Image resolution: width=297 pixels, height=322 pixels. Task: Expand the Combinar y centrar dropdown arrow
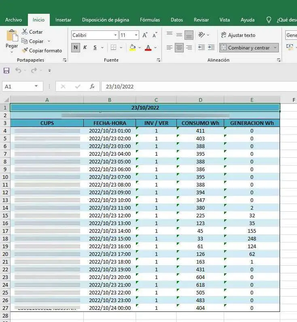tap(275, 47)
